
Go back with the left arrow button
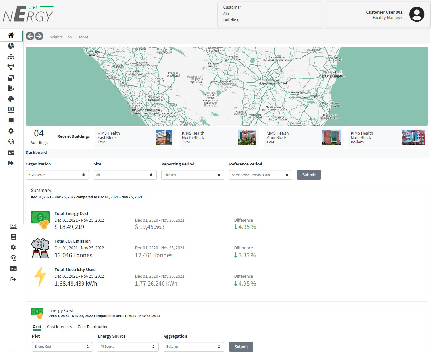tap(30, 36)
